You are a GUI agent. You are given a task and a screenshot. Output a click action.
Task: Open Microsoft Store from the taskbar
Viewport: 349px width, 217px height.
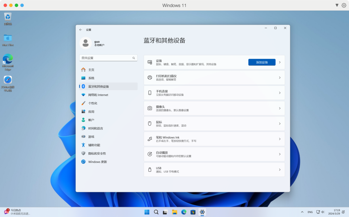click(x=193, y=212)
